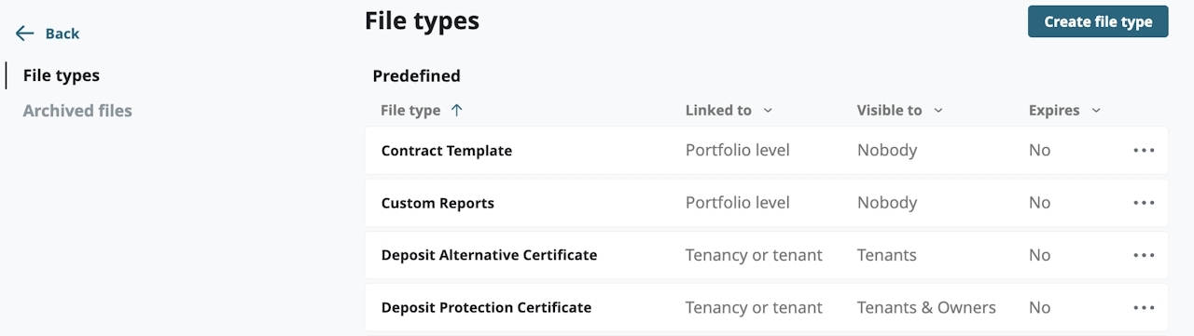Viewport: 1194px width, 336px height.
Task: Click the Linked to column header
Action: tap(718, 110)
